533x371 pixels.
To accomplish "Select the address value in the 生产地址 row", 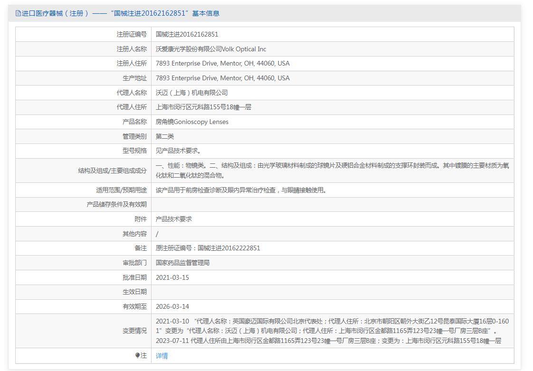I will 223,78.
